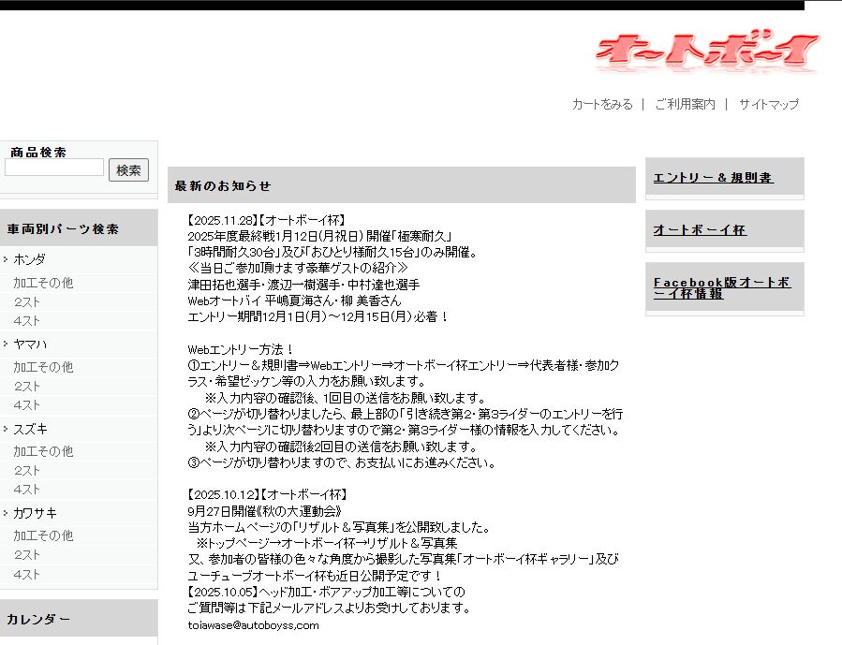Select the カワサキ parts category
842x645 pixels.
[35, 512]
